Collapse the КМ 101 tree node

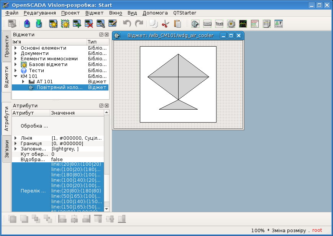pos(16,76)
